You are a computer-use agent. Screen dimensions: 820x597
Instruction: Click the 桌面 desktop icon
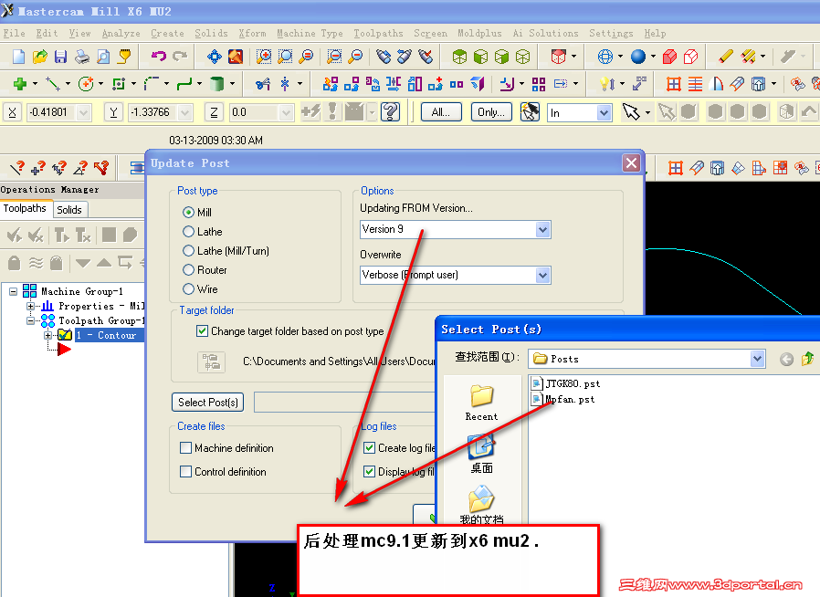pyautogui.click(x=481, y=447)
